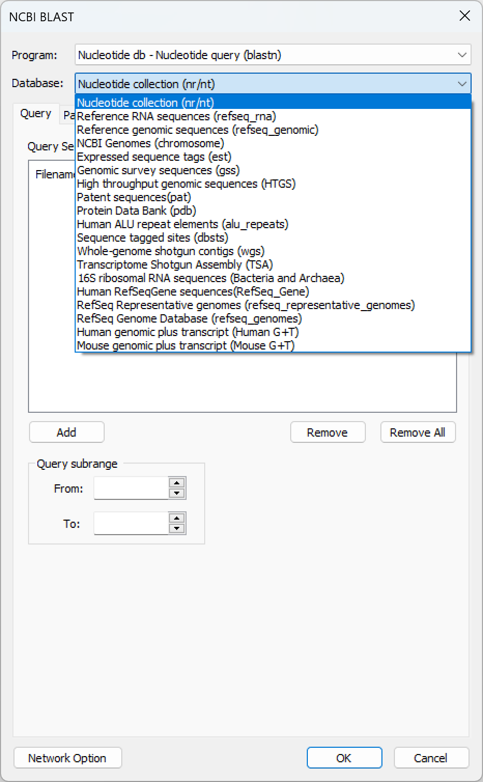Open the Program dropdown
This screenshot has height=782, width=483.
click(273, 55)
